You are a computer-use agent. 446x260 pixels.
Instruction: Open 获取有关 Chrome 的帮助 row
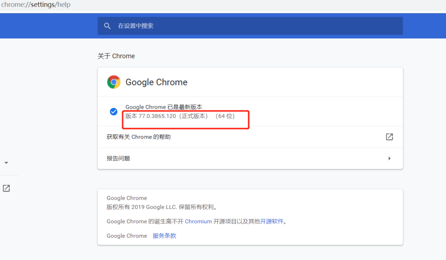pyautogui.click(x=250, y=137)
